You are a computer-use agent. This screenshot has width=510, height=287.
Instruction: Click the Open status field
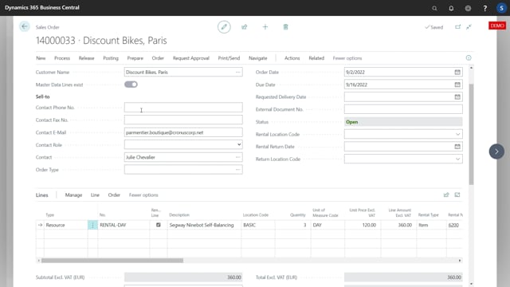[403, 122]
